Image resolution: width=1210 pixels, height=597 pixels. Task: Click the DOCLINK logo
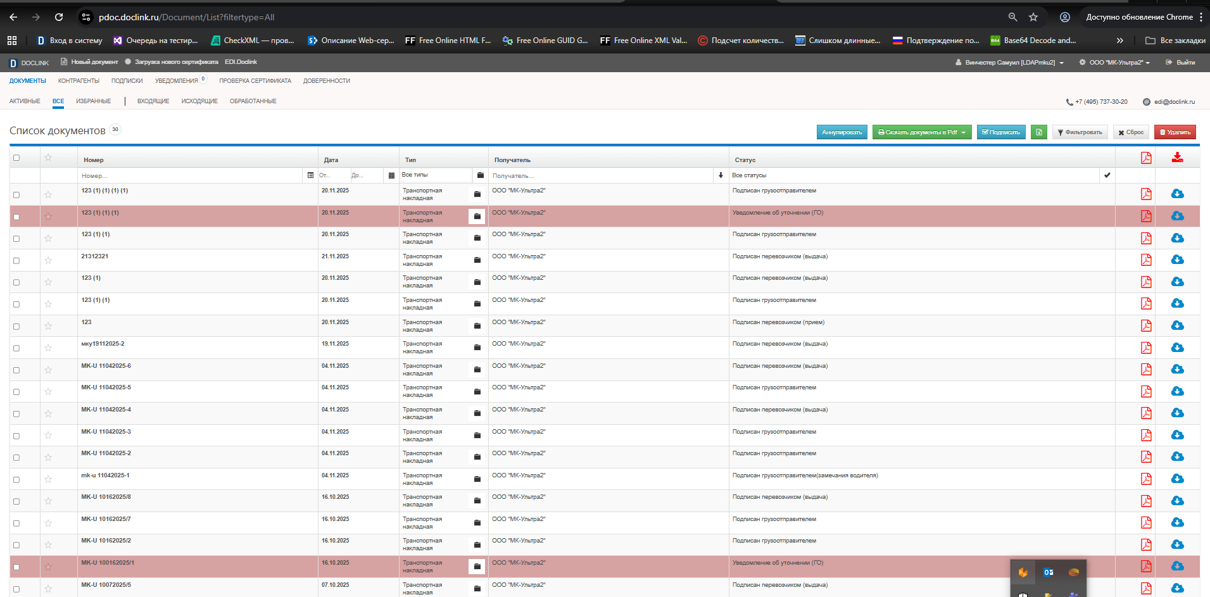(x=29, y=63)
